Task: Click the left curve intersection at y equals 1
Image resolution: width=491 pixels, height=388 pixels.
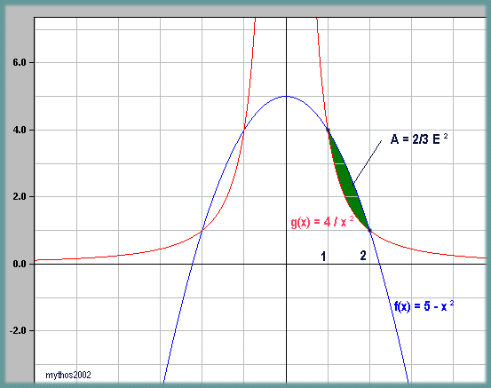Action: [202, 231]
